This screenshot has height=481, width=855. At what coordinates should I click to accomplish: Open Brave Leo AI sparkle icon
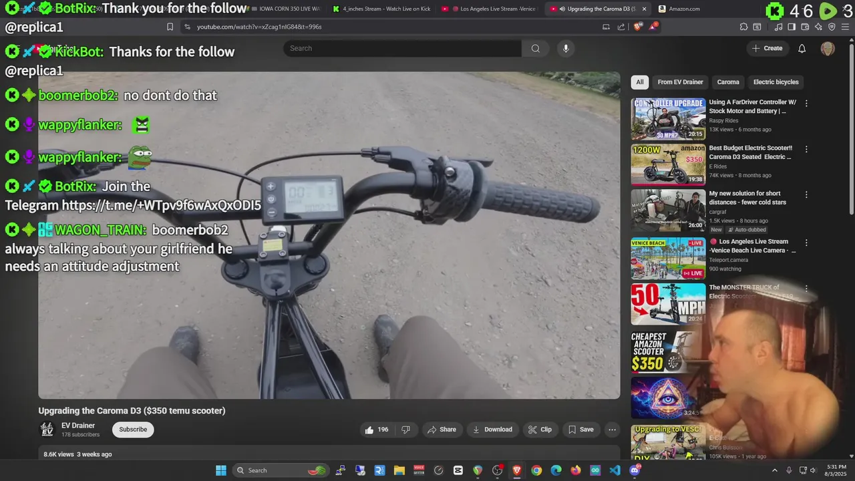point(818,27)
